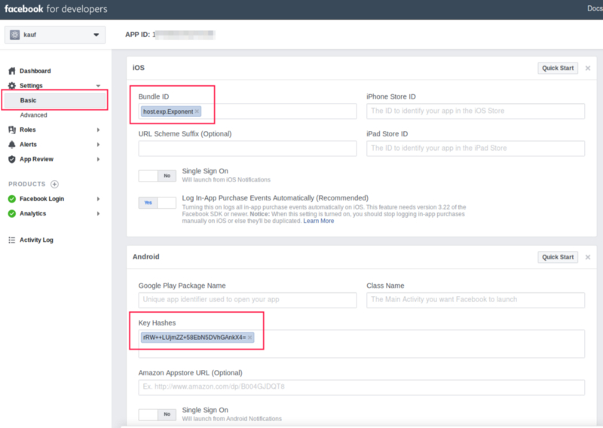This screenshot has height=428, width=603.
Task: Toggle Log In-App Purchase Events switch
Action: 158,203
